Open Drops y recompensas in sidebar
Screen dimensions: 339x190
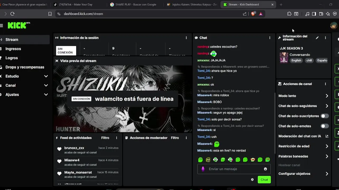coord(25,67)
